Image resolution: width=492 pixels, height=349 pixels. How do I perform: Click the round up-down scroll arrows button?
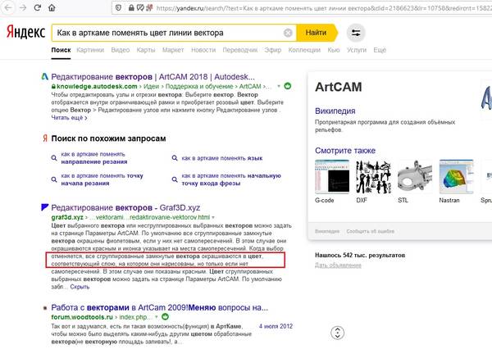(x=337, y=333)
